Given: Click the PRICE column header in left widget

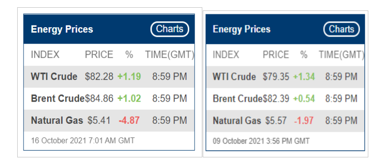Looking at the screenshot, I should click(x=99, y=55).
